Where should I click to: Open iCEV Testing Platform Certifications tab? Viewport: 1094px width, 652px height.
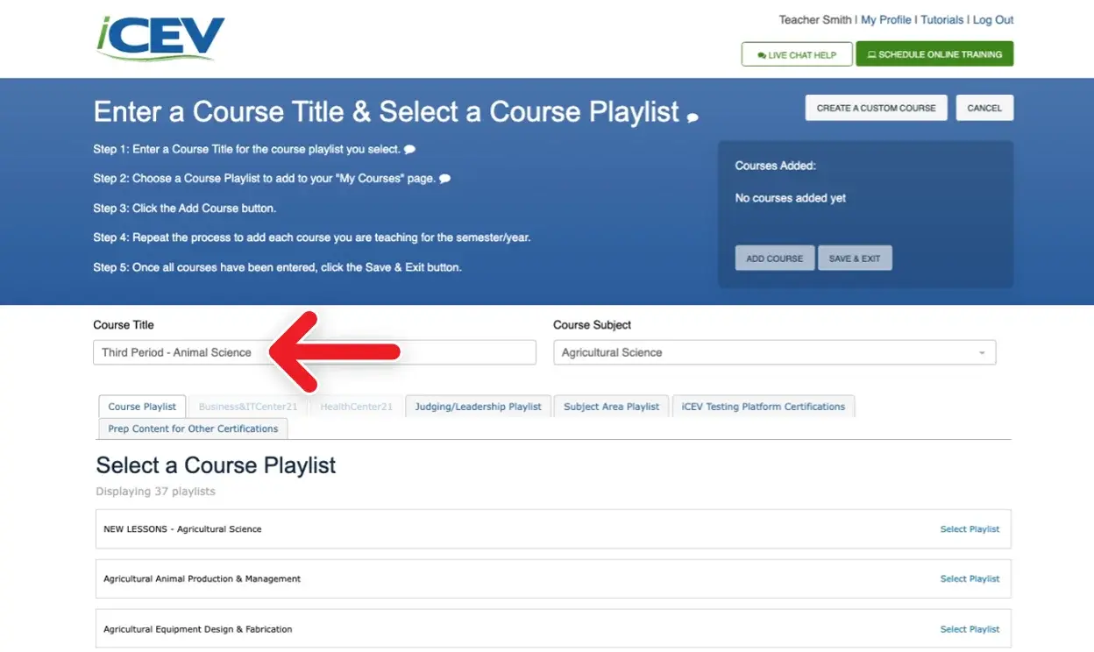coord(763,407)
